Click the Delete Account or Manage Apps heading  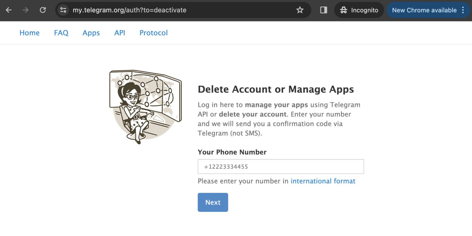point(276,89)
